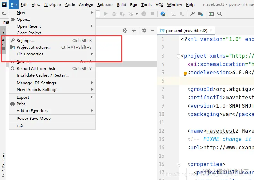
Task: Click the wrench icon next to Settings
Action: [x=13, y=40]
